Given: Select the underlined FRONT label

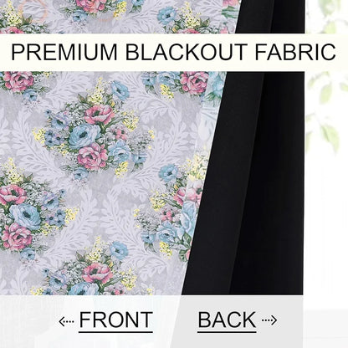Looking at the screenshot, I should [x=115, y=320].
